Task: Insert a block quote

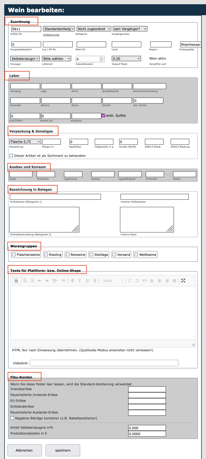Action: pyautogui.click(x=145, y=281)
